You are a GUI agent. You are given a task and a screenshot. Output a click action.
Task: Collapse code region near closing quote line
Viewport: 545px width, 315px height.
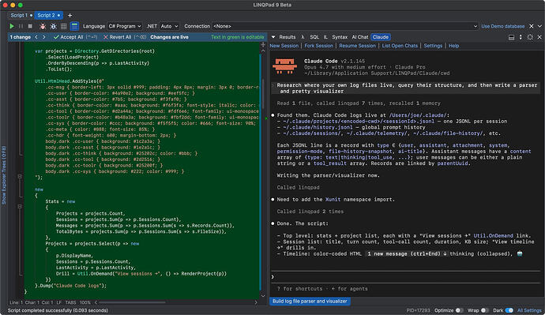20,176
